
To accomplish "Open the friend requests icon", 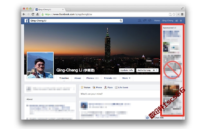I will point(139,21).
